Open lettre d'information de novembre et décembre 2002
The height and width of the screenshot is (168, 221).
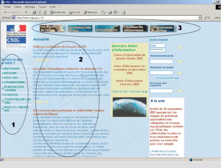tap(129, 69)
